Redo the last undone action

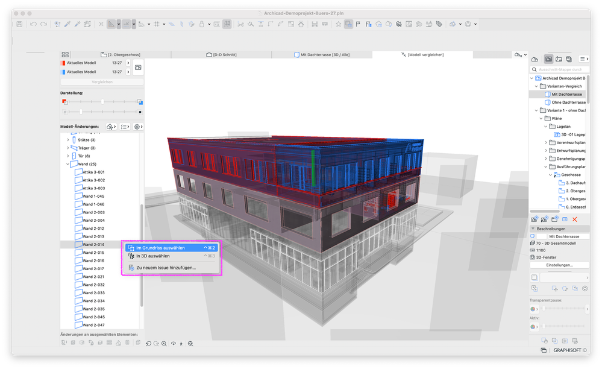[x=43, y=24]
